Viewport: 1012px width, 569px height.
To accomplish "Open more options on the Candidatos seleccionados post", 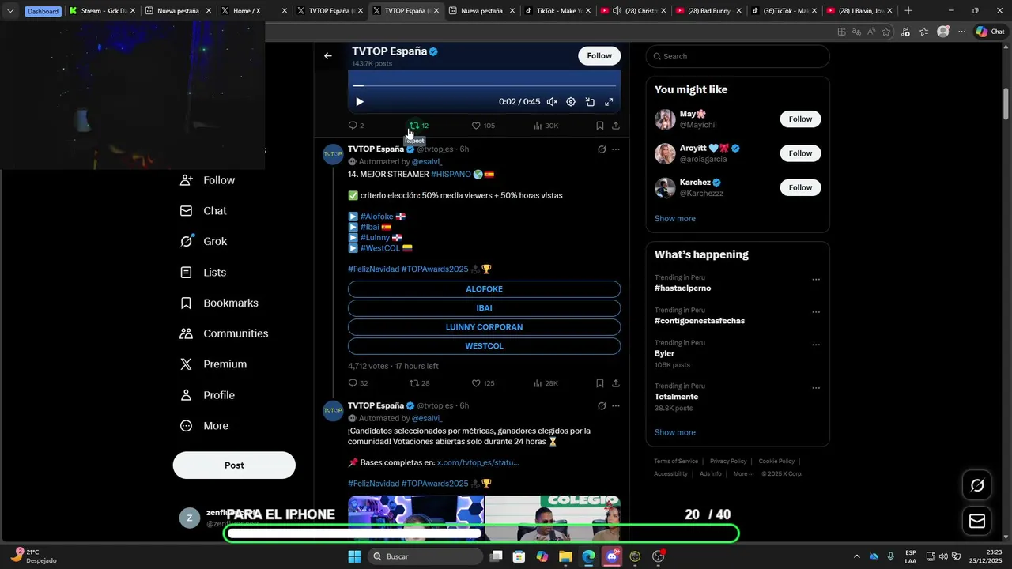I will (616, 406).
